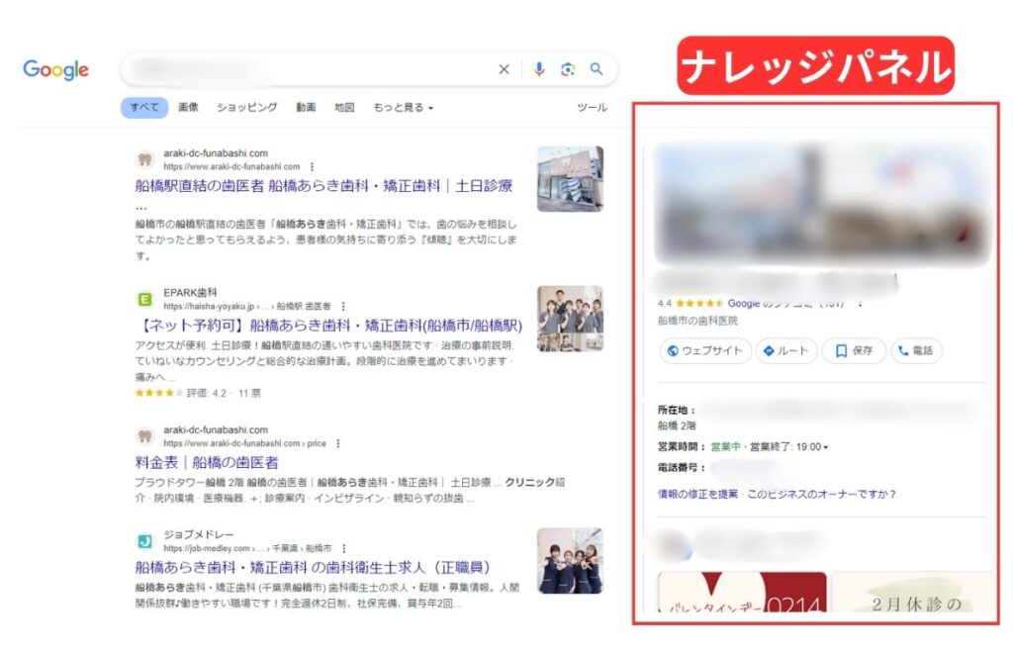This screenshot has width=1013, height=659.
Task: Click the three-dot icon next to the 4.4 rating
Action: pyautogui.click(x=860, y=304)
